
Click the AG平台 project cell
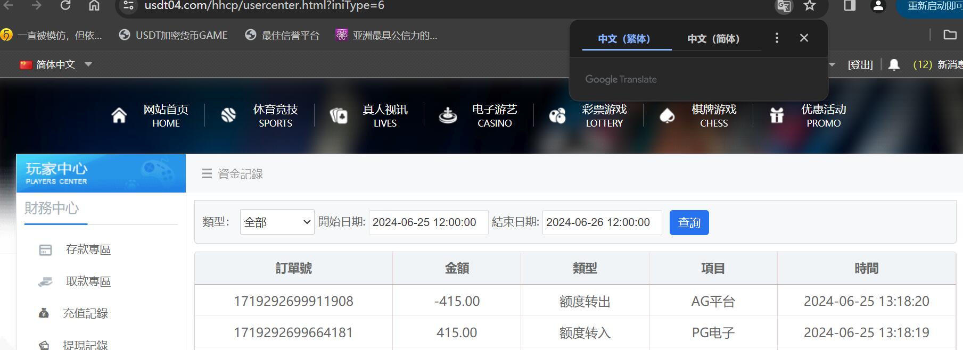pyautogui.click(x=713, y=302)
